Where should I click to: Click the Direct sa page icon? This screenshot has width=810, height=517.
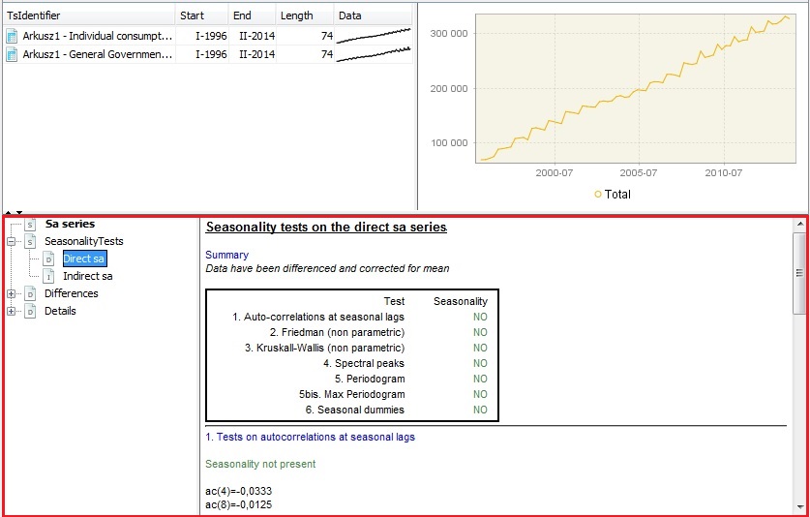(x=48, y=258)
